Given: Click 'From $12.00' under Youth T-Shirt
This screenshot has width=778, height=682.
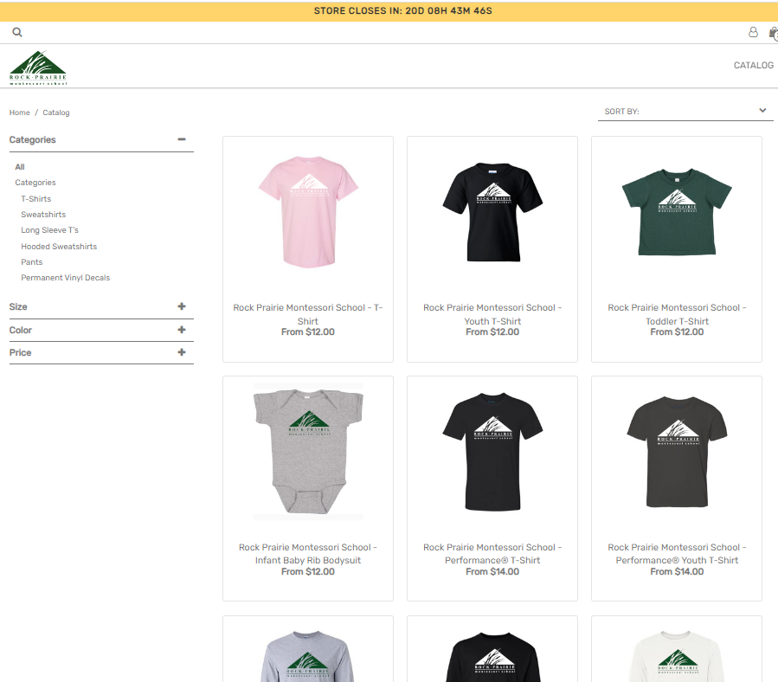Looking at the screenshot, I should 492,332.
